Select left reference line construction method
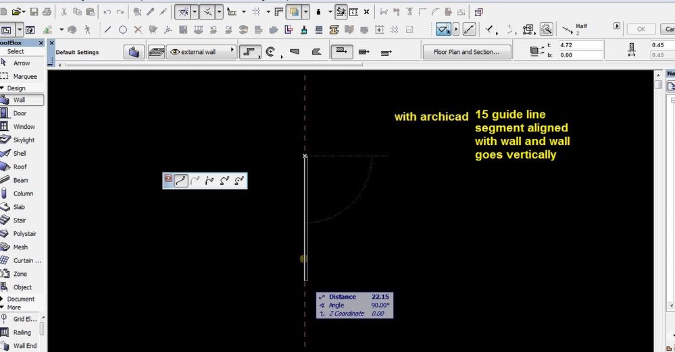Screen dimensions: 675x352 (342, 52)
